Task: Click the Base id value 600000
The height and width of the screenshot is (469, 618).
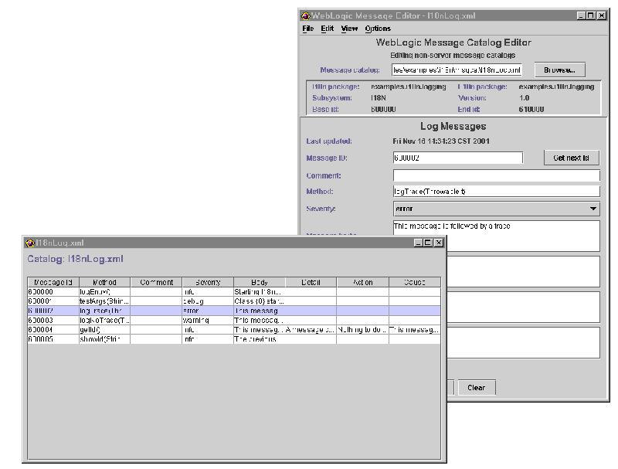Action: pyautogui.click(x=383, y=109)
